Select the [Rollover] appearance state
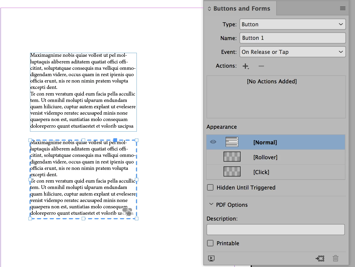The image size is (355, 267). tap(276, 157)
